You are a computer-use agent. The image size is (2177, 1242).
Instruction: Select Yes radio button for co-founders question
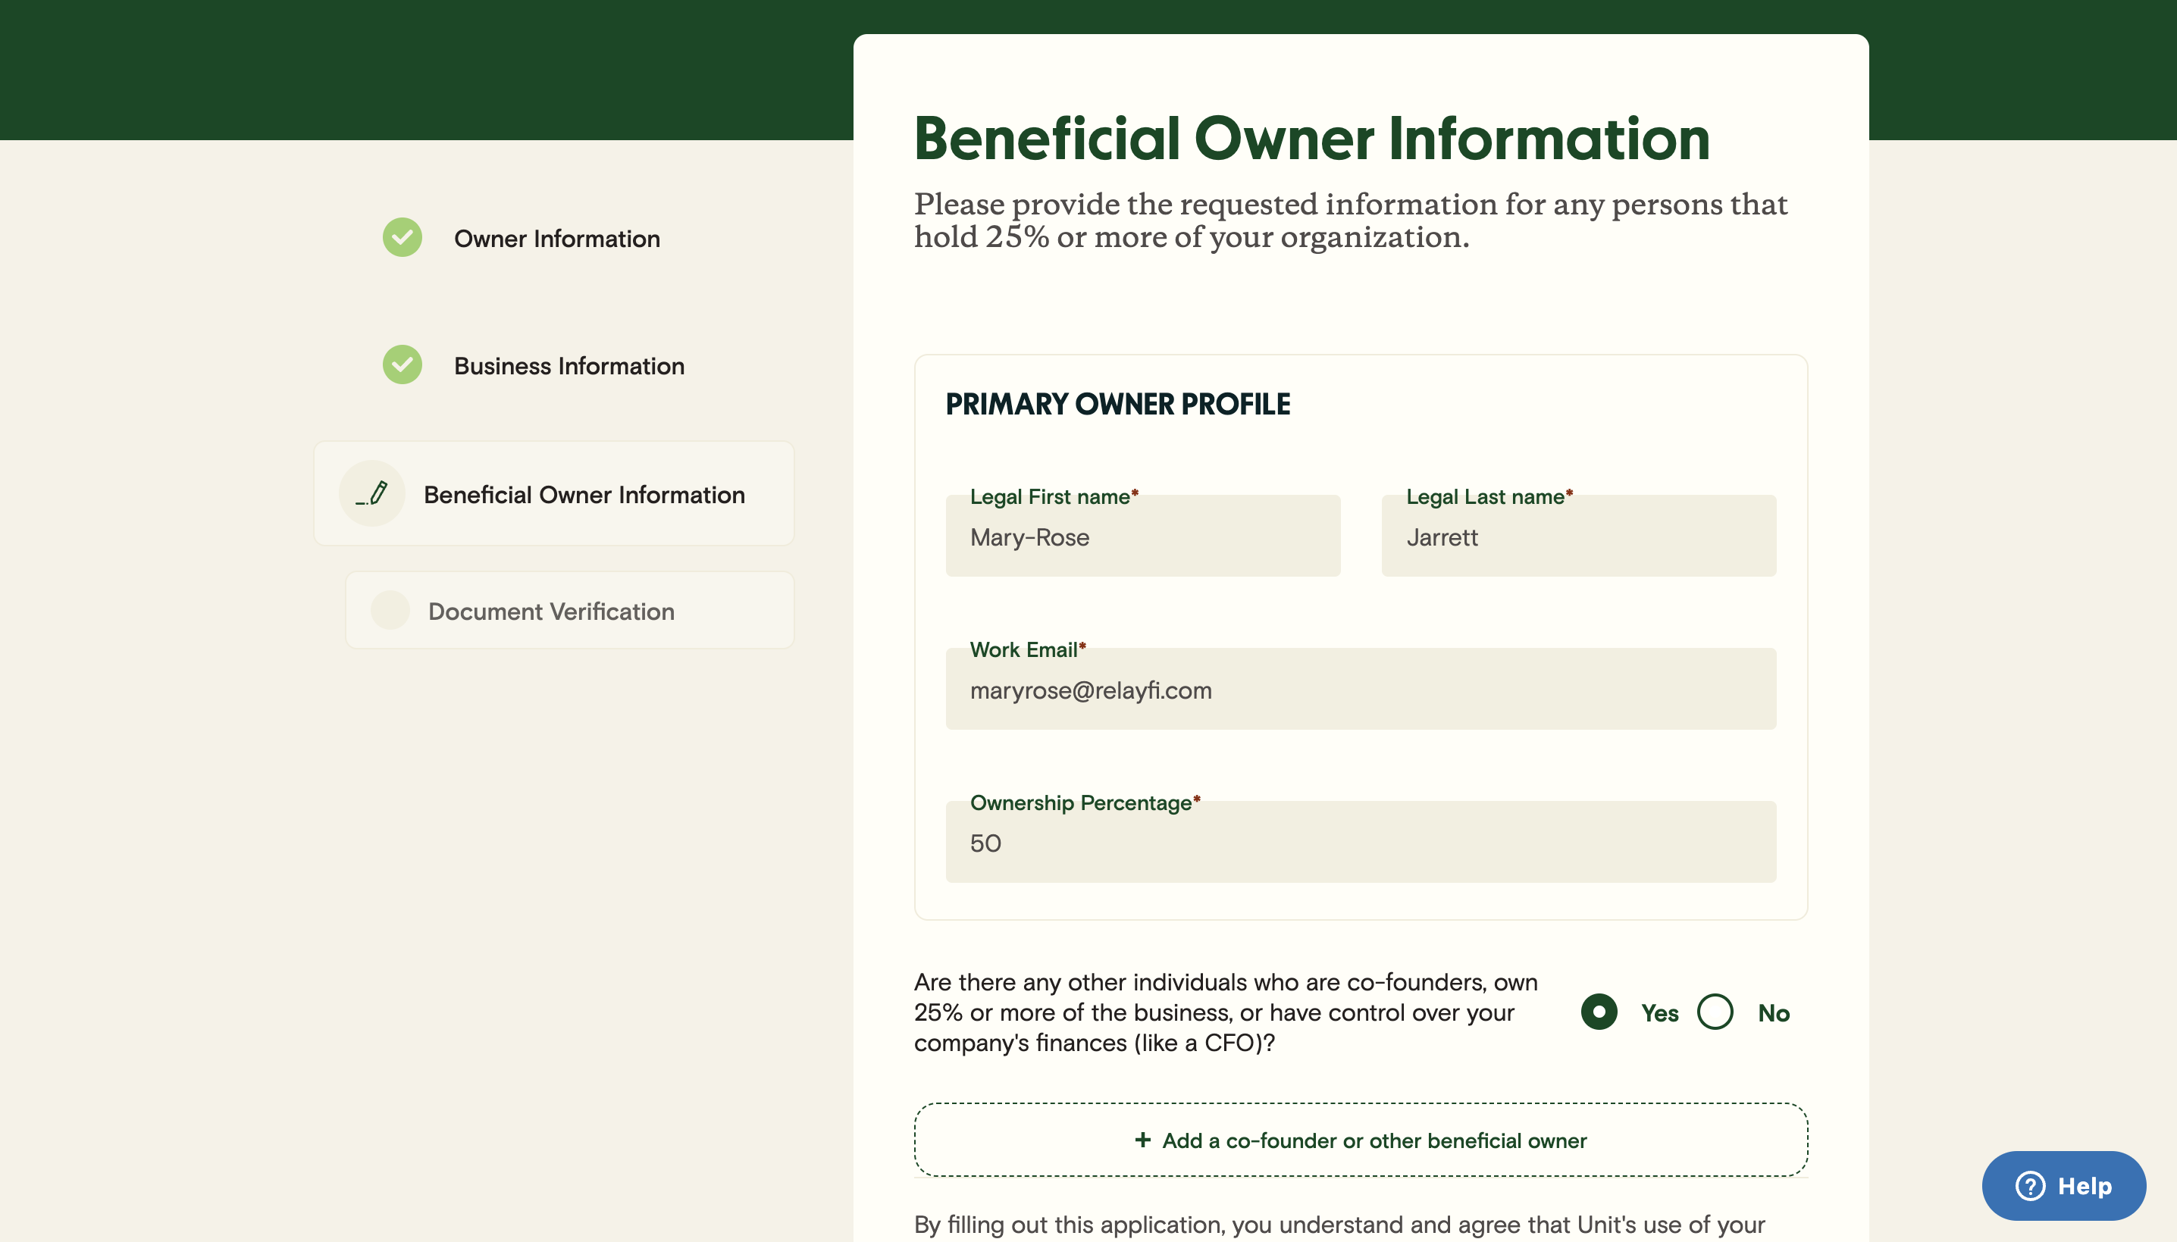1599,1012
